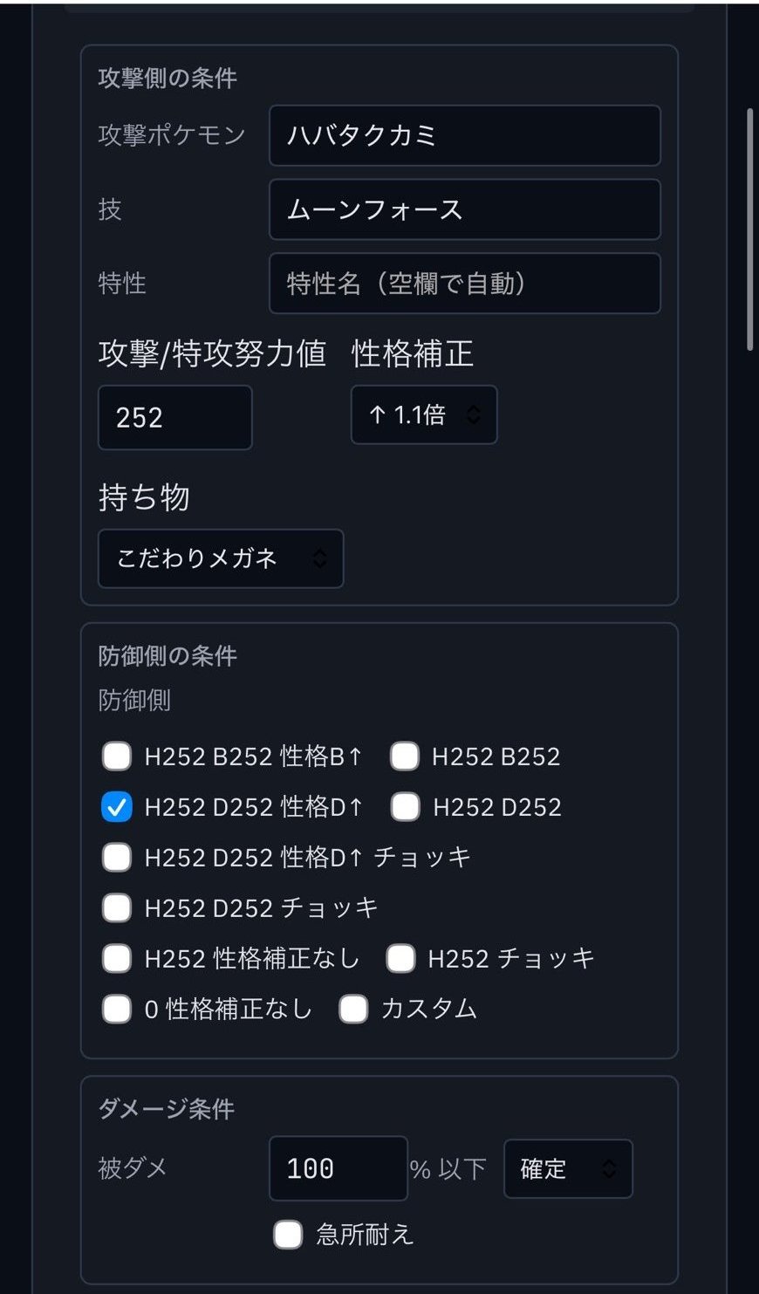Viewport: 759px width, 1294px height.
Task: Check the H252 B252 option
Action: tap(405, 757)
